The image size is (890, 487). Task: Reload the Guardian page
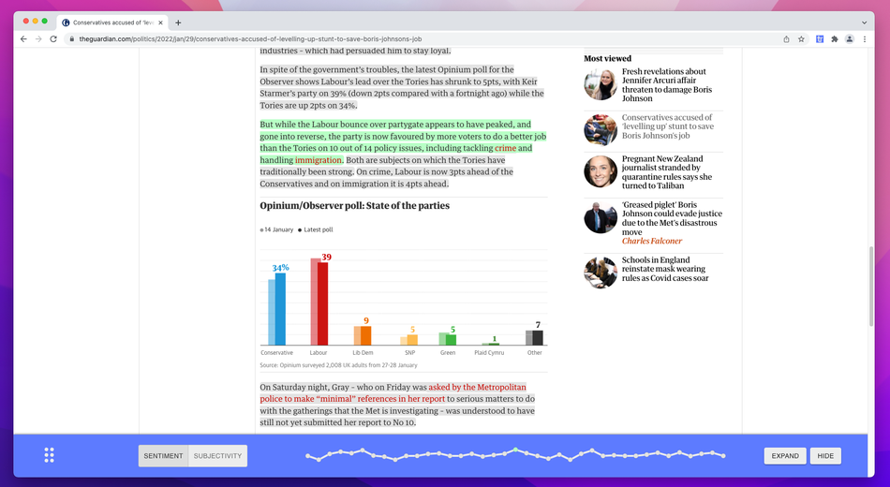[x=53, y=39]
